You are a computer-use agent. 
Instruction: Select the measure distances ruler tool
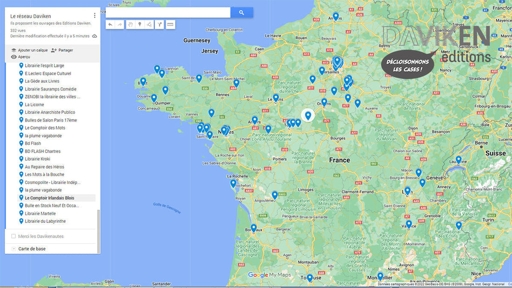click(170, 25)
